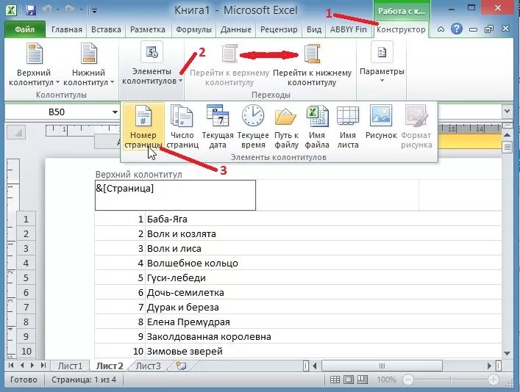
Task: Select sheet tab Лист3
Action: (x=149, y=366)
